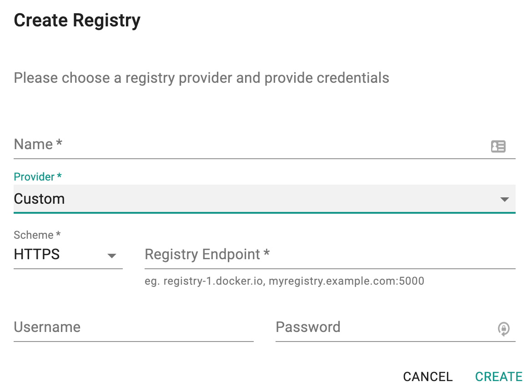The image size is (532, 392).
Task: Click the Create Registry dialog title
Action: [x=77, y=20]
